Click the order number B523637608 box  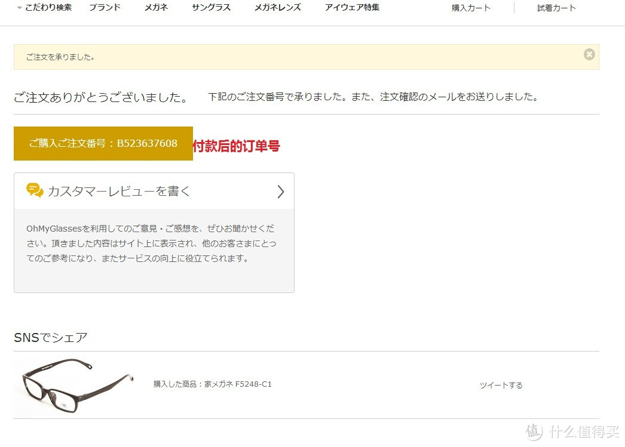103,144
